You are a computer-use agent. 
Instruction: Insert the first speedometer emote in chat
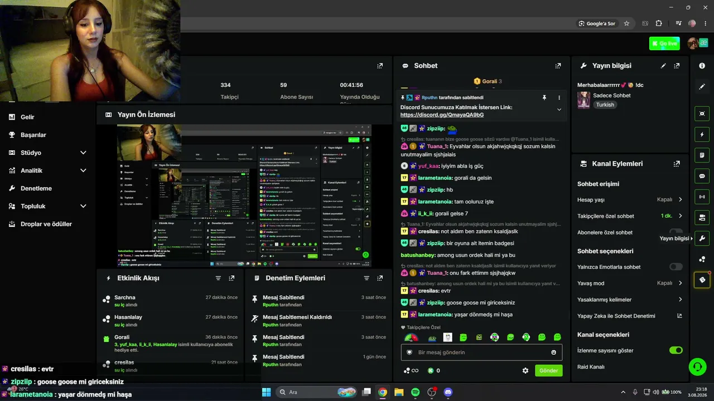[411, 338]
